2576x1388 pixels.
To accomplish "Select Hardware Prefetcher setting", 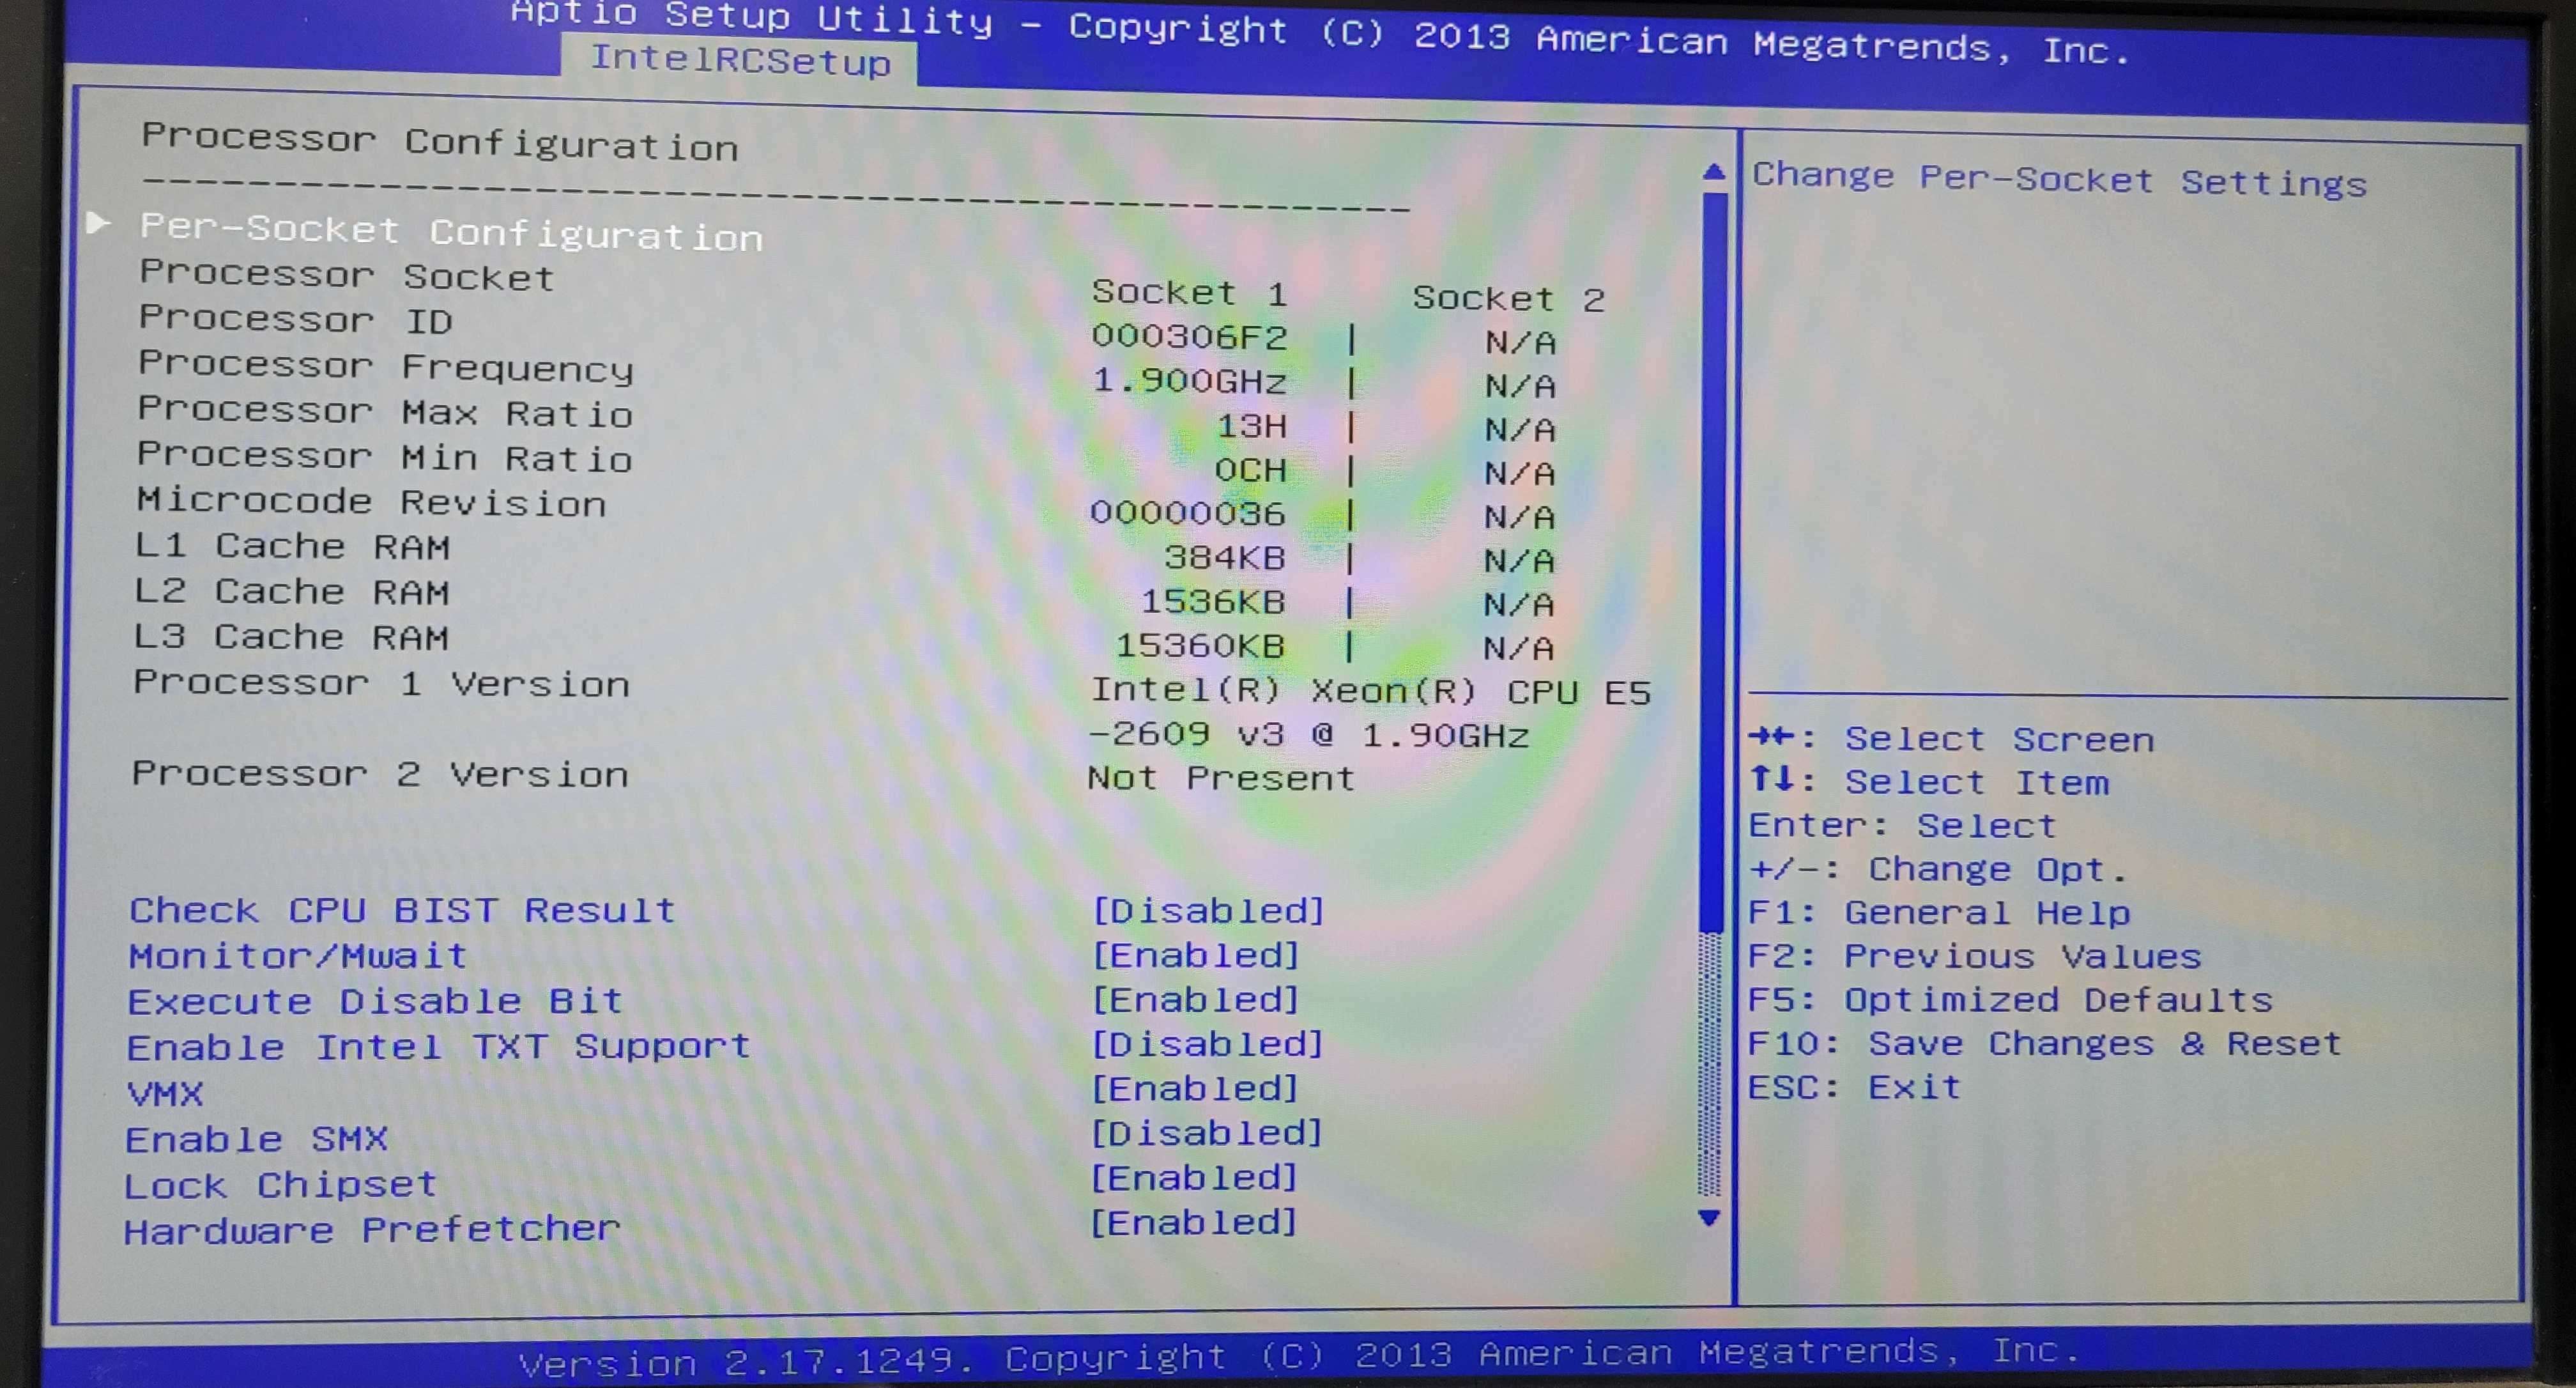I will (372, 1229).
